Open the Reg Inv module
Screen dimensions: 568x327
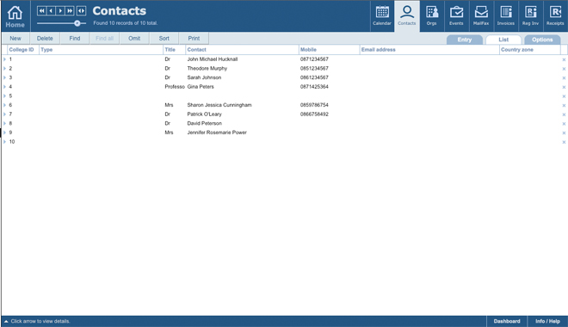(530, 16)
